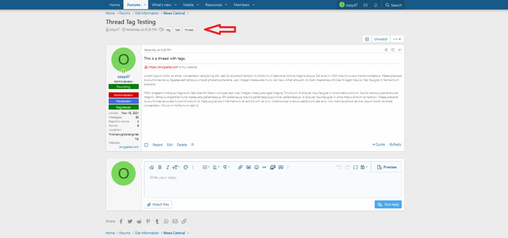
Task: Toggle BB code mode with brackets icon
Action: [356, 167]
